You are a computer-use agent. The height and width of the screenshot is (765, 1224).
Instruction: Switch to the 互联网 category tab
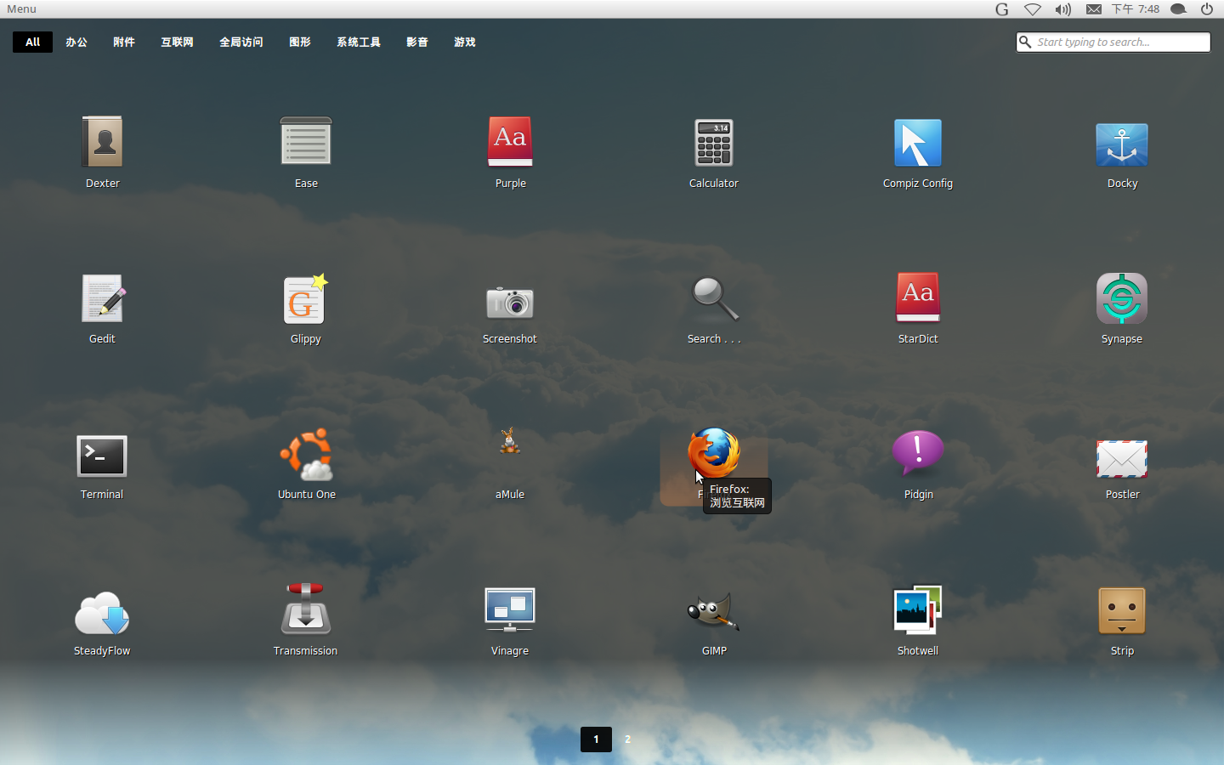(x=178, y=42)
